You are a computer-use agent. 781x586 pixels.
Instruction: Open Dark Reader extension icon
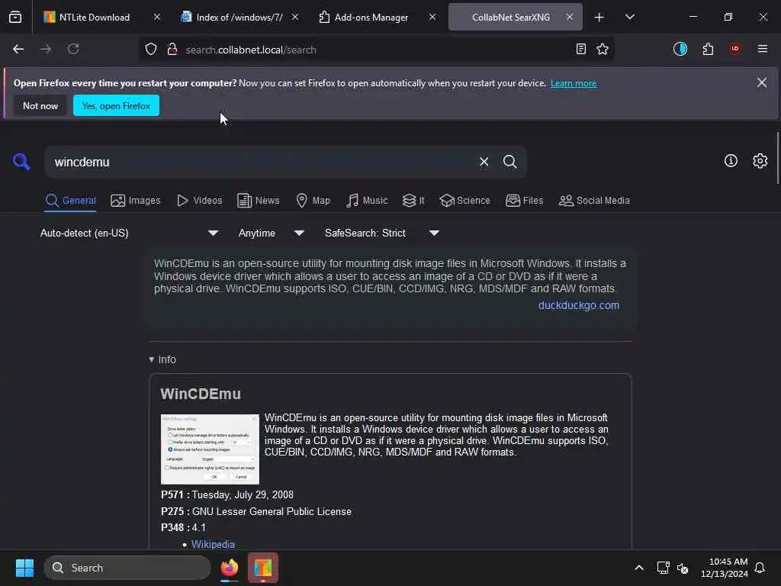[x=680, y=49]
